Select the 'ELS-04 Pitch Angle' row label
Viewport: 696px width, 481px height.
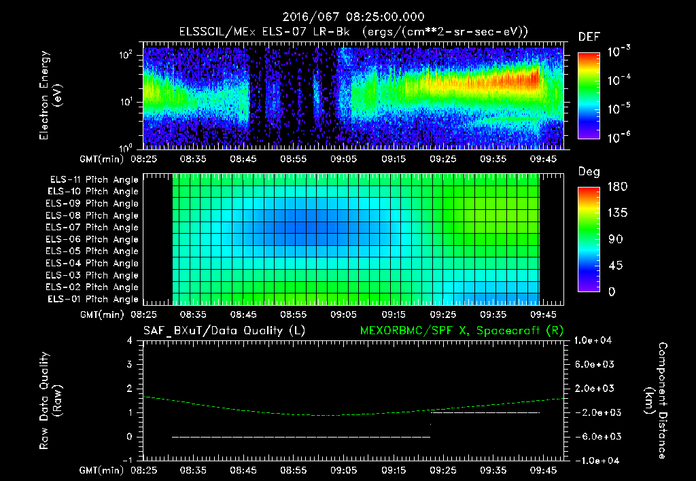tap(92, 263)
